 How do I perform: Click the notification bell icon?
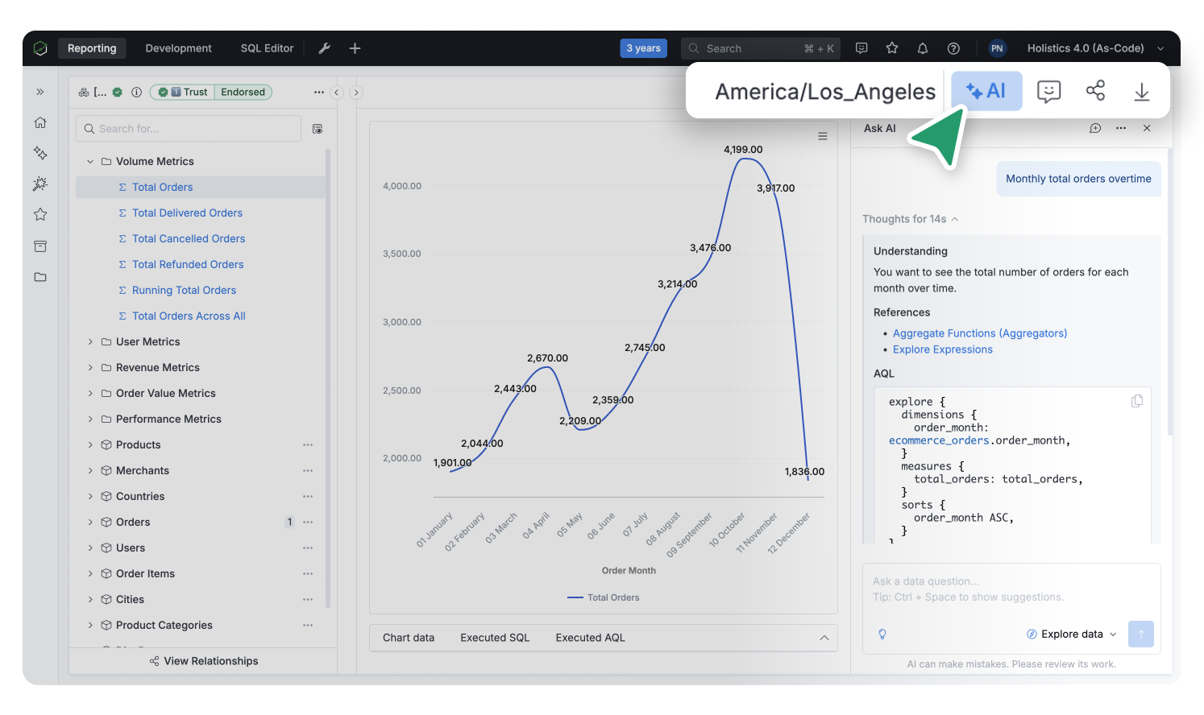(x=923, y=48)
